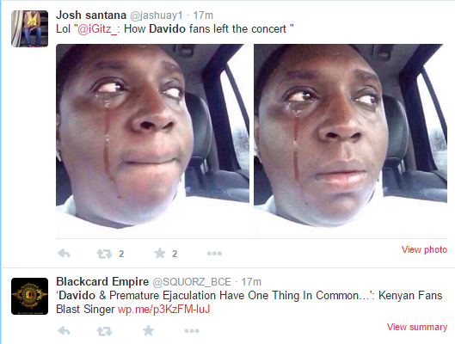Open the wp.me/p3KzFM-luJ link
Viewport: 455px width, 344px height.
pos(163,310)
